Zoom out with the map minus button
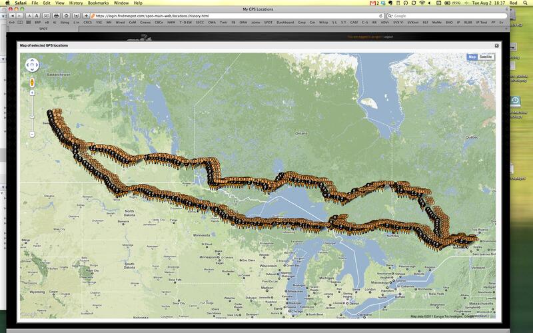 pos(32,135)
